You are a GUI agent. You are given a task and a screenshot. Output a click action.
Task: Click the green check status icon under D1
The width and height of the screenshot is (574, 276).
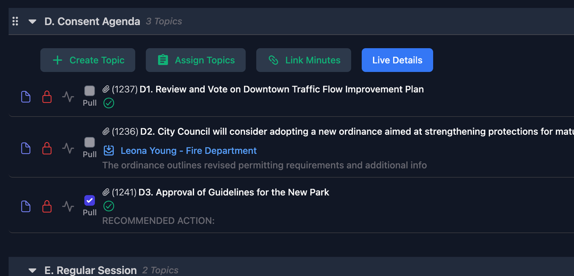108,103
